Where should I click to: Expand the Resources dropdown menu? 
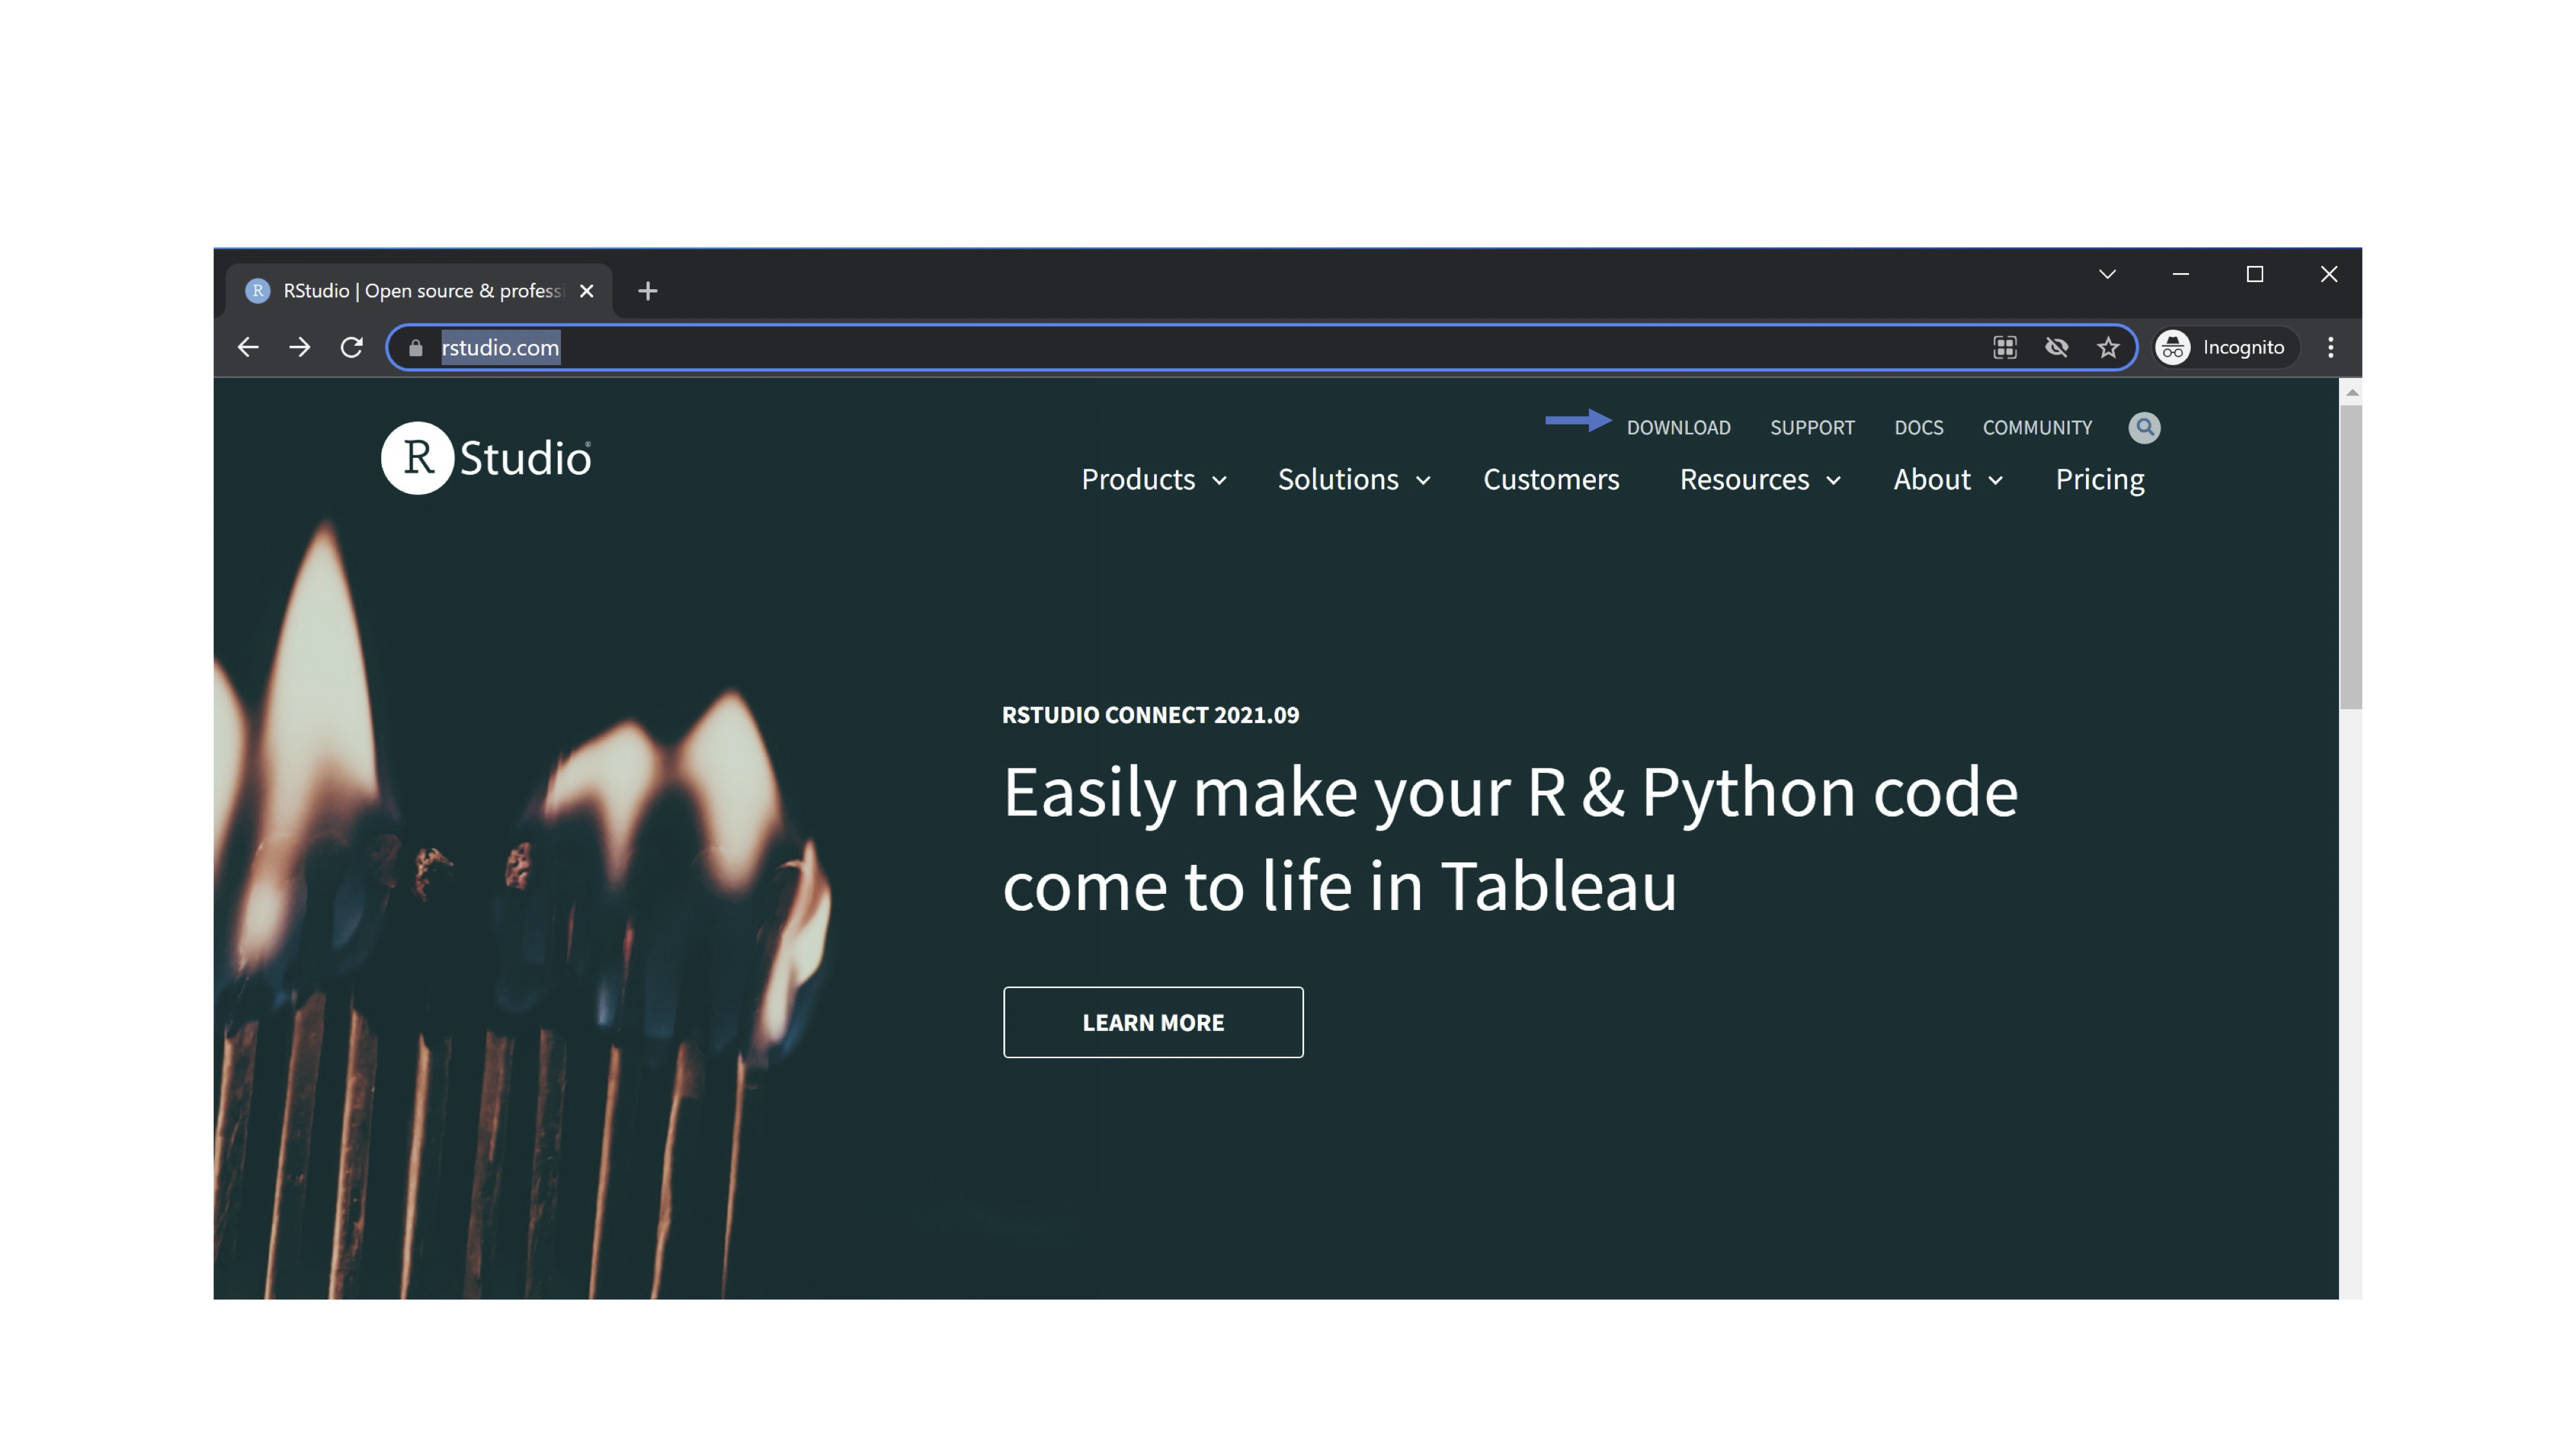1759,479
